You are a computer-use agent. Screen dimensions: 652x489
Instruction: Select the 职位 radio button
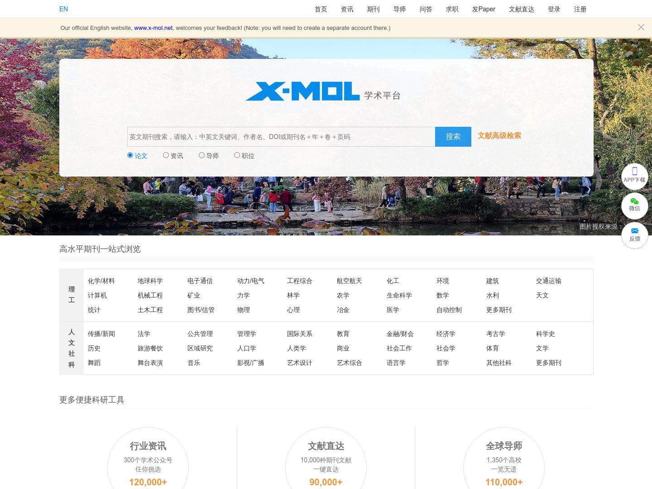coord(237,155)
